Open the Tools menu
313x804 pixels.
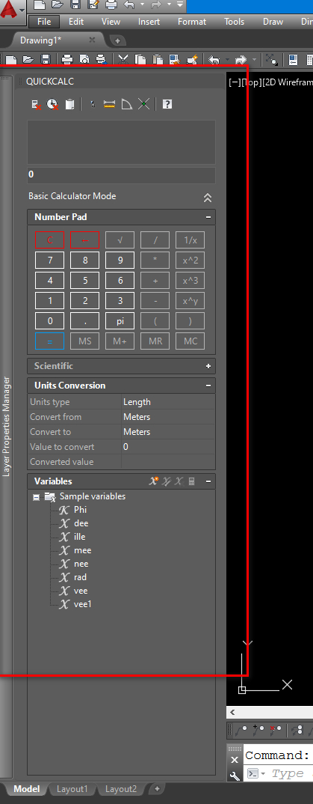click(x=235, y=22)
